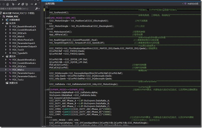Click the file icon of FOC_Main.h
This screenshot has width=202, height=128.
point(10,37)
